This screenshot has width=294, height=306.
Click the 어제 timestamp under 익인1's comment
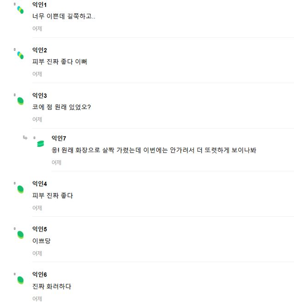37,28
